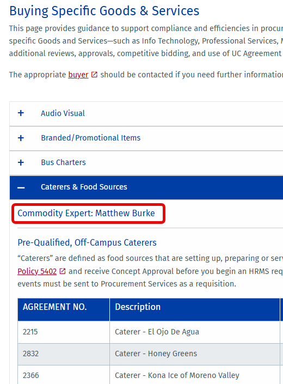Expand the Audio Visual accordion plus icon
Screen dimensions: 283x384
(21, 113)
